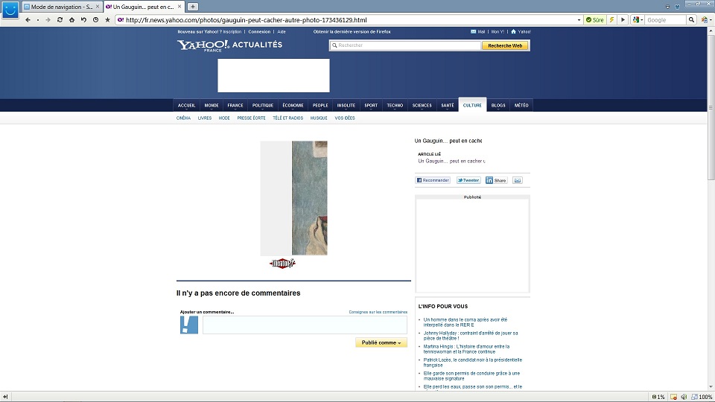Open the ÉCONOMIE section
This screenshot has width=715, height=402.
293,105
